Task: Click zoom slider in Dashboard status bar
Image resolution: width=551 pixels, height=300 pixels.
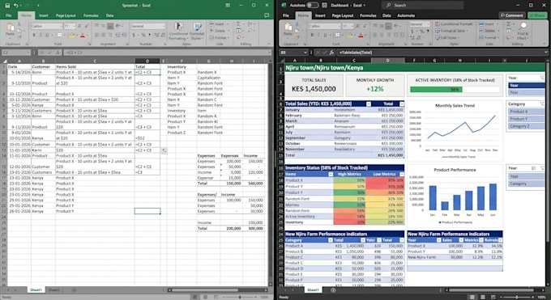Action: click(517, 298)
